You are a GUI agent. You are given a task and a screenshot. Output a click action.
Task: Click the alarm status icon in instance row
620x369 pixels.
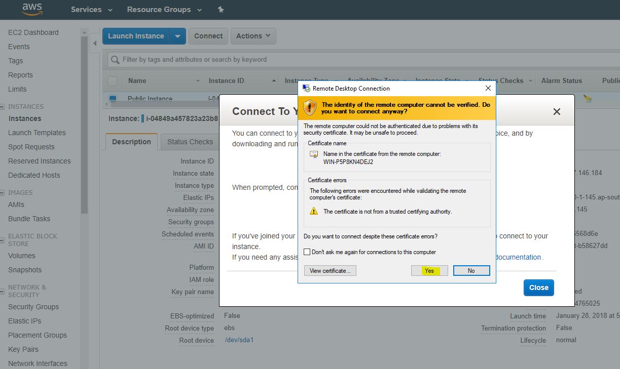[x=587, y=99]
